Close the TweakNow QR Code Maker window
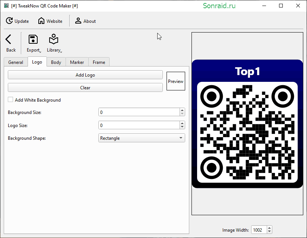 pyautogui.click(x=298, y=6)
